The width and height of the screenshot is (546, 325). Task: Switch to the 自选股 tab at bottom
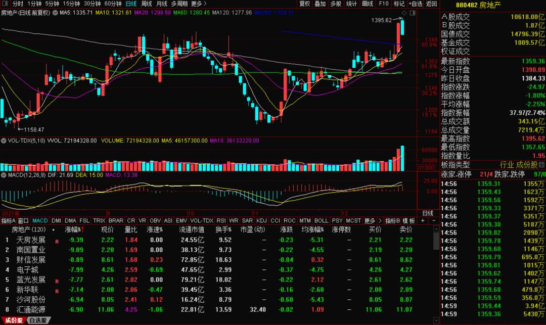(x=38, y=320)
